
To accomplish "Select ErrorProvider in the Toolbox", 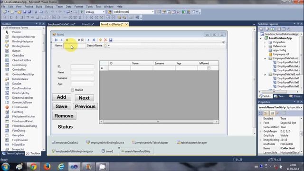I will [x=20, y=107].
